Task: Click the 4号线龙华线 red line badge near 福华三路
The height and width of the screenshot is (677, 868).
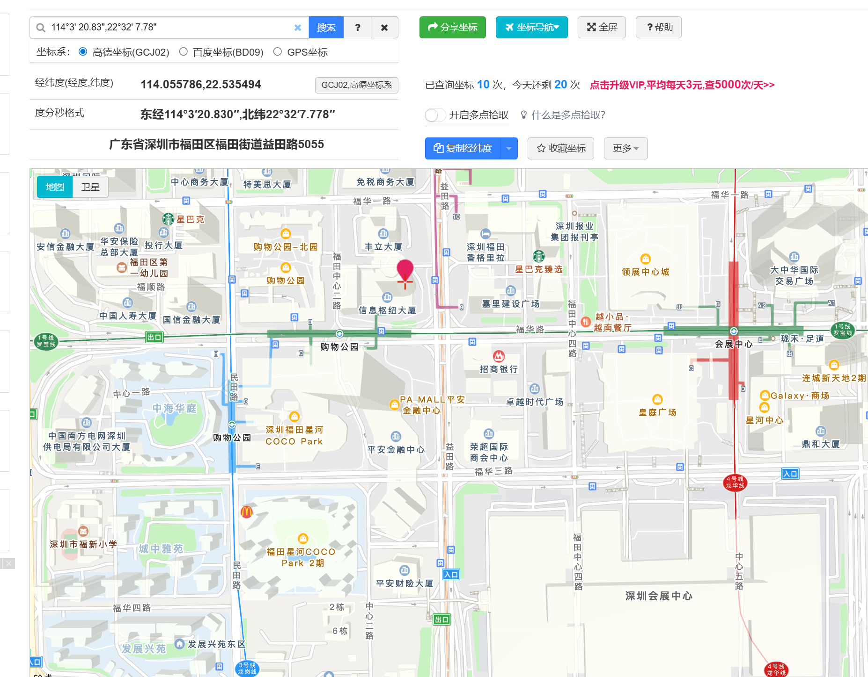Action: click(735, 482)
